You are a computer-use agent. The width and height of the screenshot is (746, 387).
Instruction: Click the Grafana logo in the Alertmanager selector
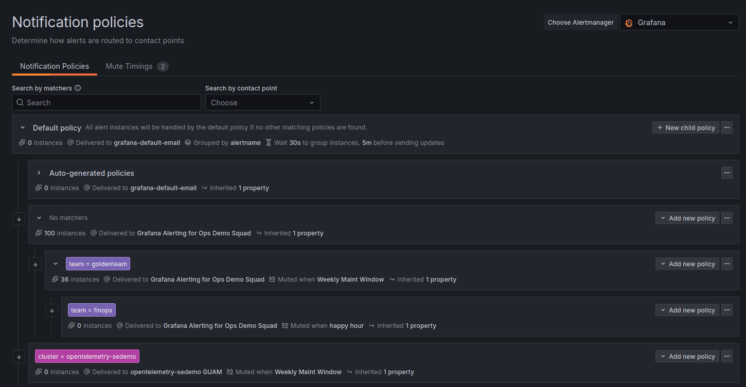click(629, 22)
